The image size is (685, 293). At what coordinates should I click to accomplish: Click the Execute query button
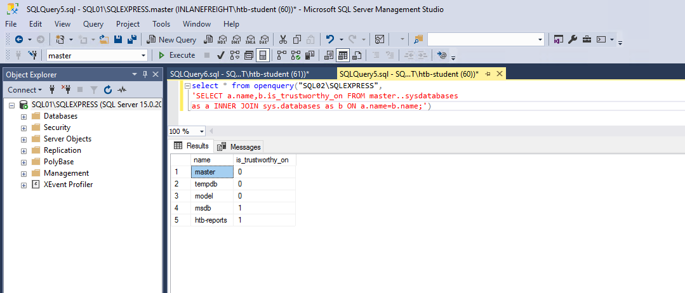coord(176,55)
